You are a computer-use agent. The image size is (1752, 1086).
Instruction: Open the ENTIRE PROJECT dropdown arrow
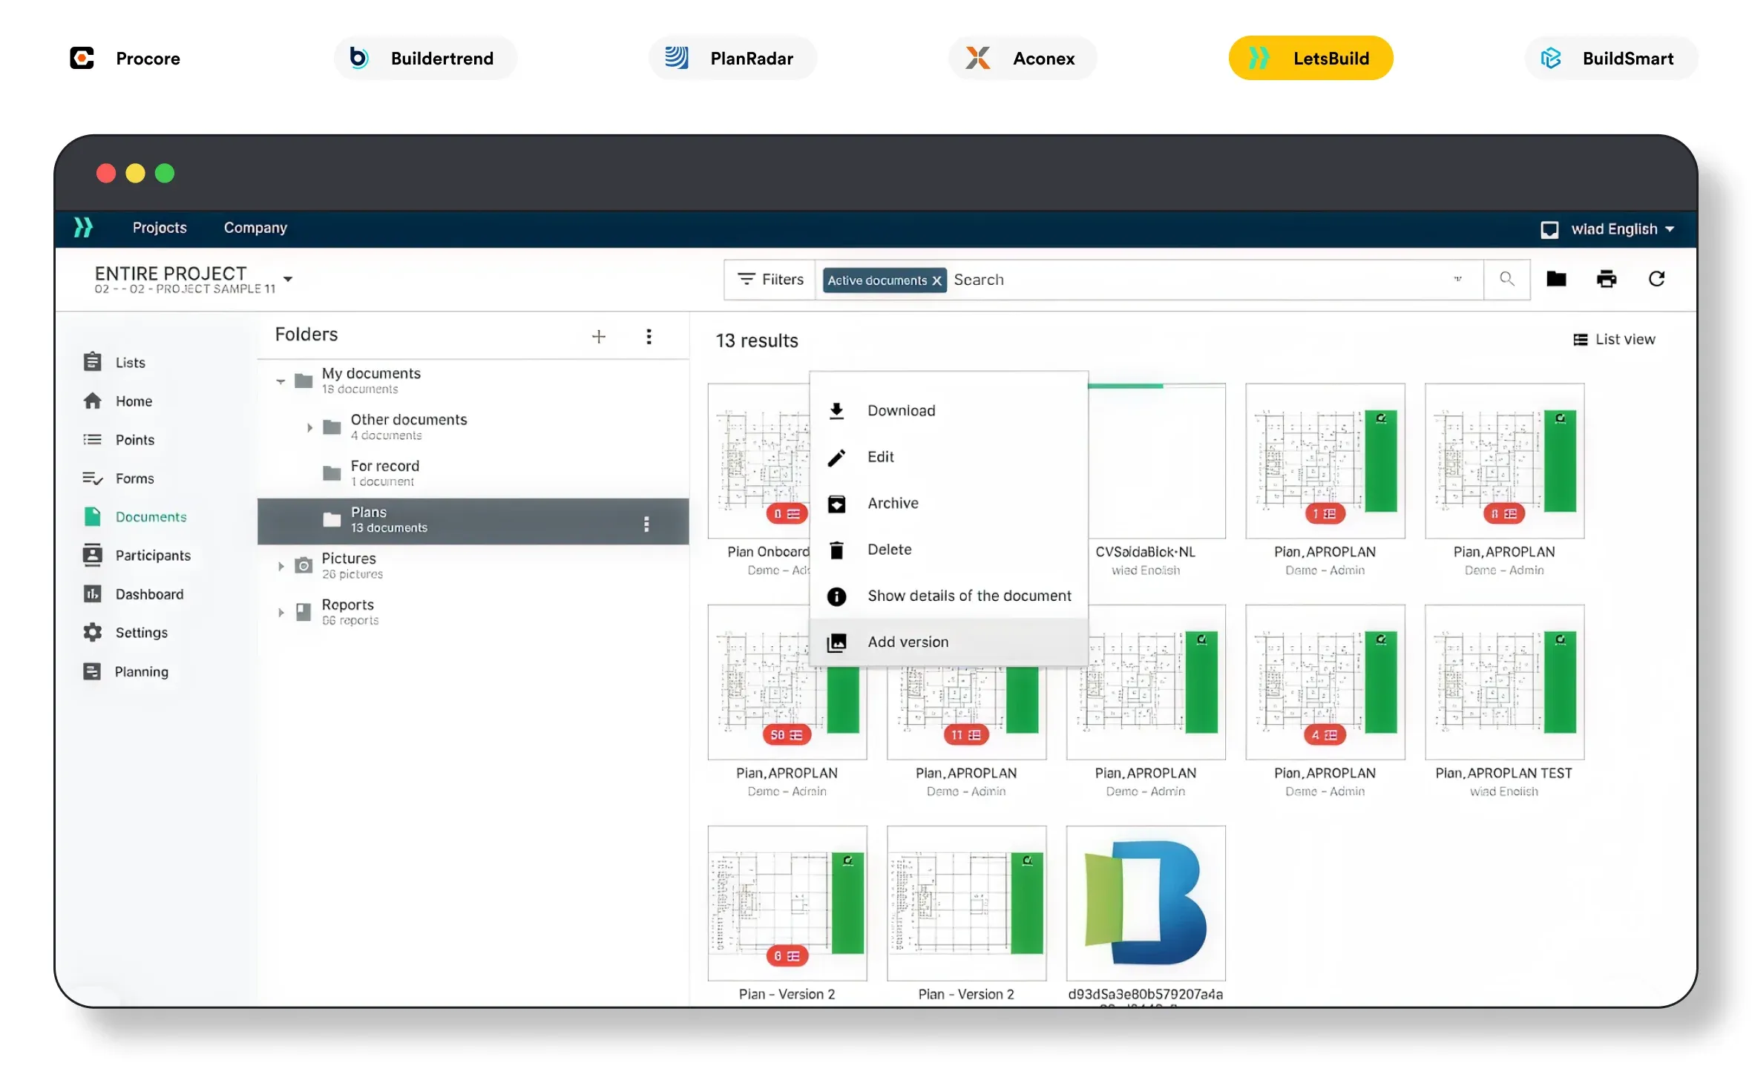pyautogui.click(x=288, y=279)
